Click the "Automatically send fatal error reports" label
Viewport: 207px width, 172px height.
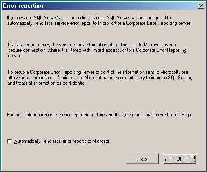[62, 141]
